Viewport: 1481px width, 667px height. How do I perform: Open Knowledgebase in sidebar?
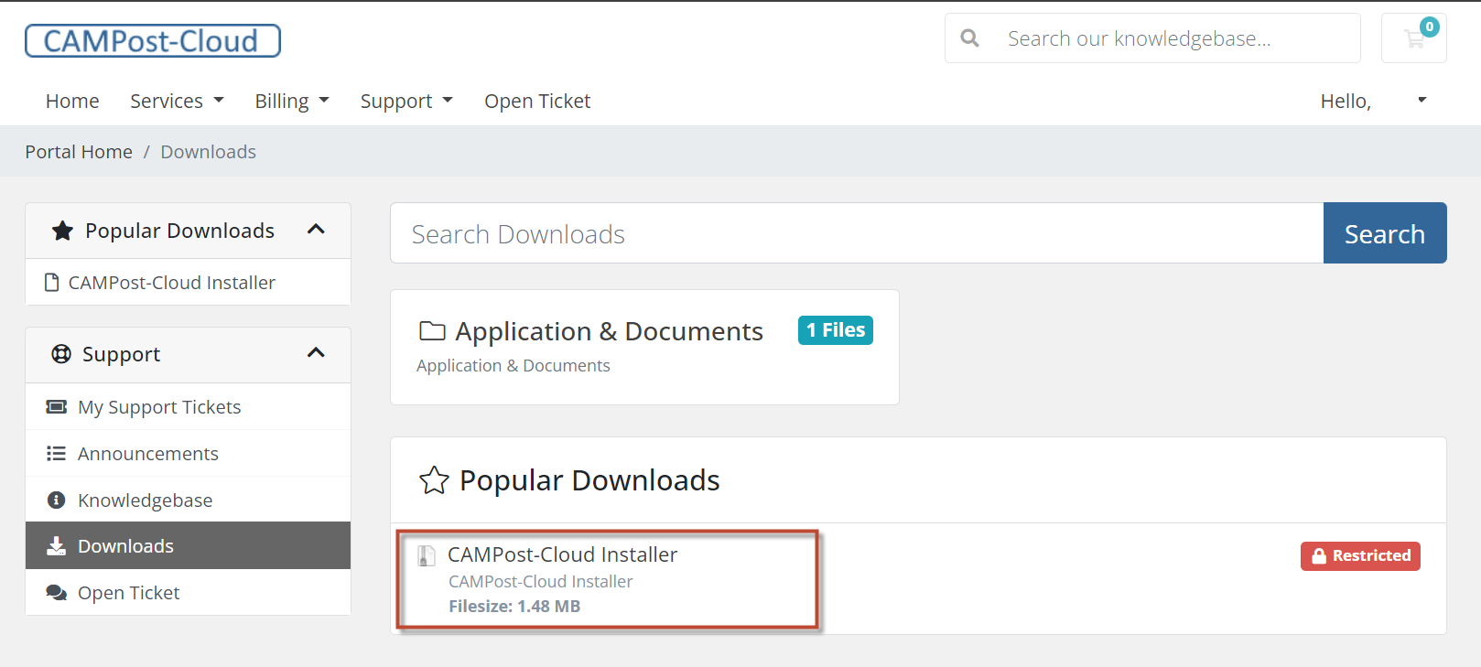188,500
